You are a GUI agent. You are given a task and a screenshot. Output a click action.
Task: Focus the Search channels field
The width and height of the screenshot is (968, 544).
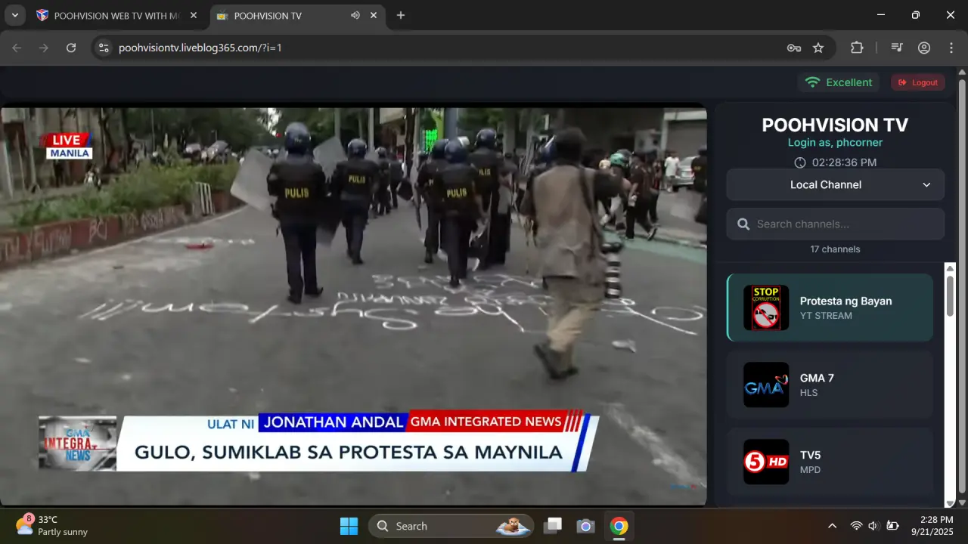tap(836, 224)
